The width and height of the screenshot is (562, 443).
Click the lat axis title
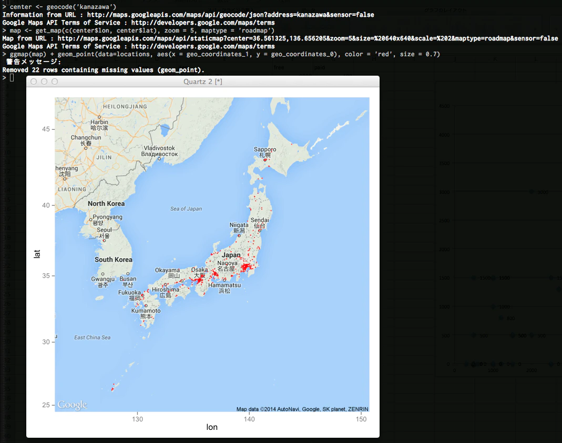37,254
